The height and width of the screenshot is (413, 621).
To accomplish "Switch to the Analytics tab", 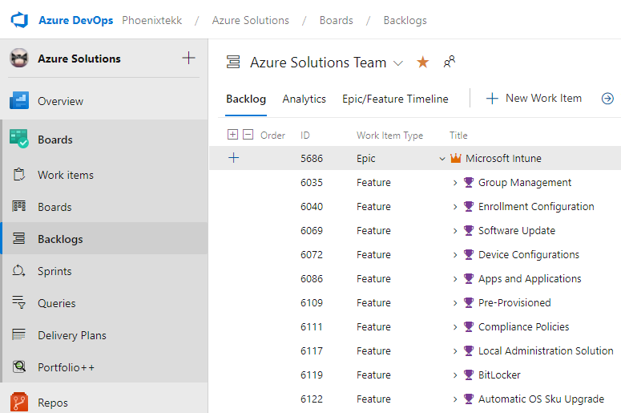I will coord(304,99).
